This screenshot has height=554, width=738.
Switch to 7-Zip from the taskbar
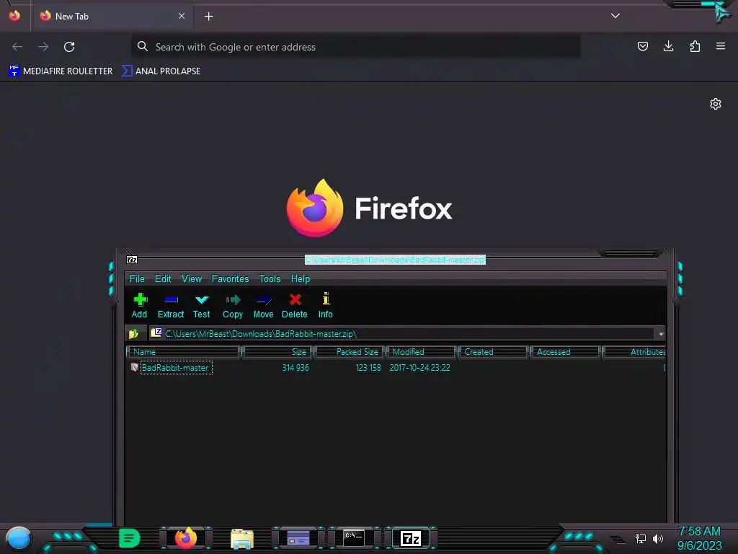(x=410, y=538)
